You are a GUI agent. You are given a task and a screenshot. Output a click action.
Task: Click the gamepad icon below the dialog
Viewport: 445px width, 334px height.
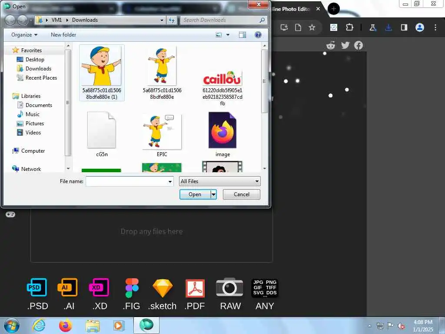click(10, 214)
